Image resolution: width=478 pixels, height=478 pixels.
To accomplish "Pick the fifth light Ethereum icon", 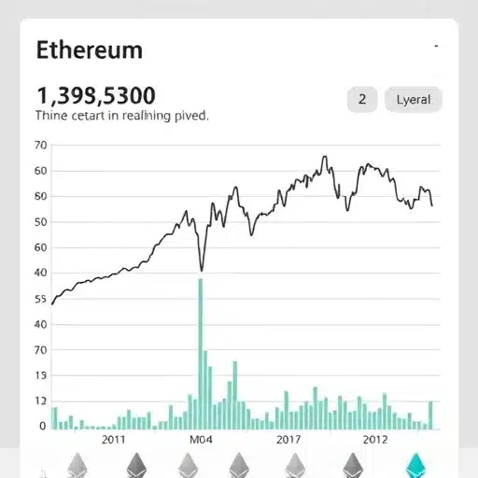I will (x=295, y=466).
